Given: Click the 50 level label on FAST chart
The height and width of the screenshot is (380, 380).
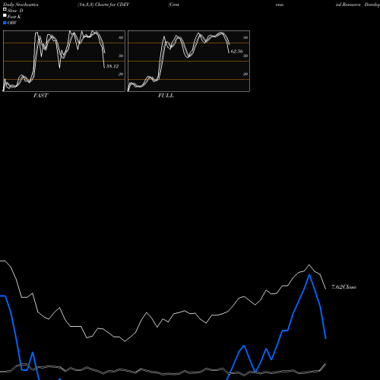Looking at the screenshot, I should [121, 55].
